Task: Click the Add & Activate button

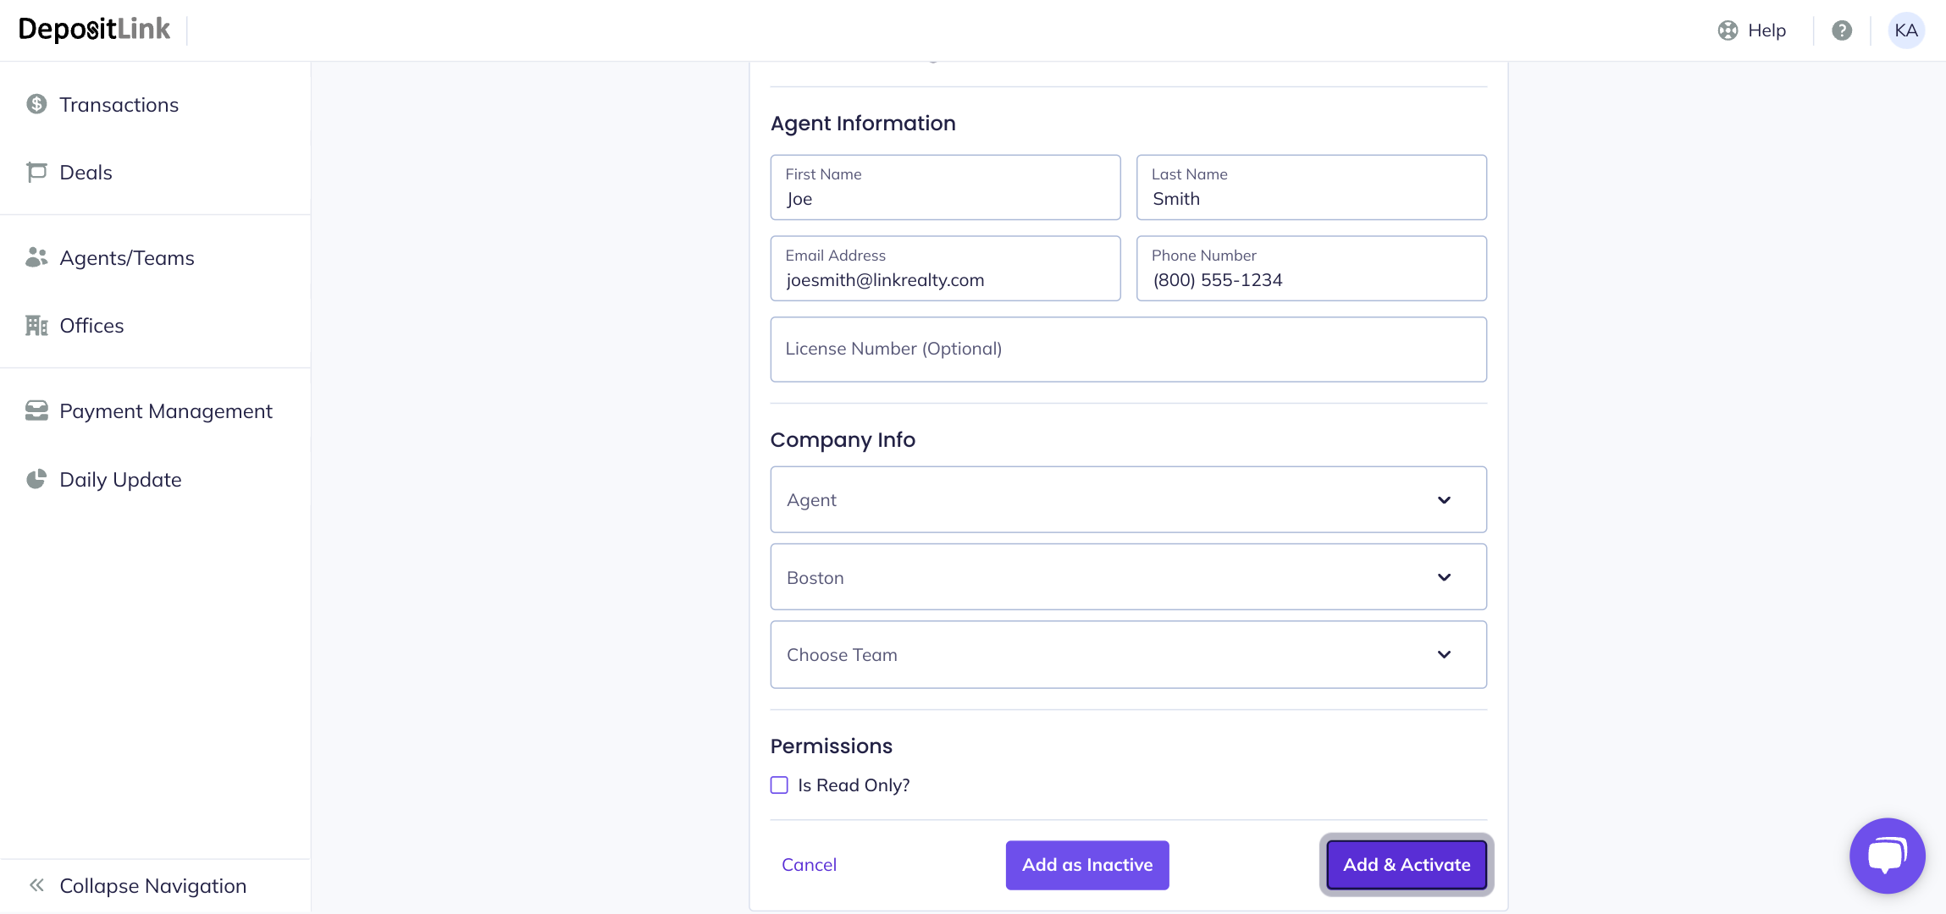Action: pyautogui.click(x=1406, y=865)
